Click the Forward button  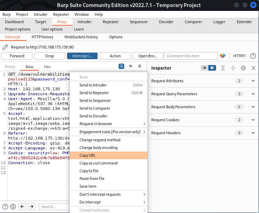coord(17,56)
